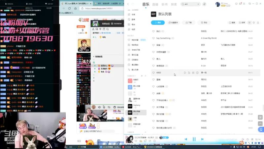The image size is (264, 149).
Task: Click the browser reload button in Douyu window
Action: tap(69, 8)
